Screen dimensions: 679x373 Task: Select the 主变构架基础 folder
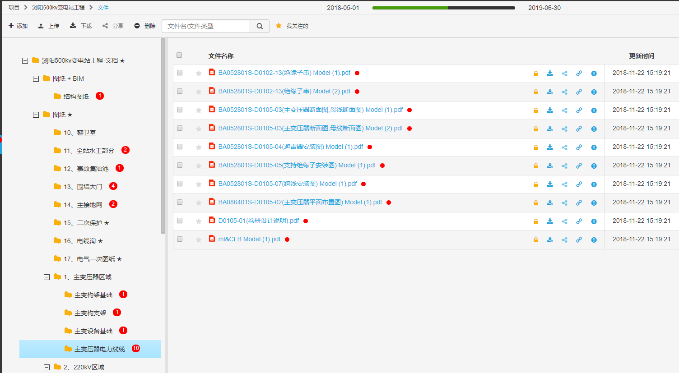pos(93,295)
